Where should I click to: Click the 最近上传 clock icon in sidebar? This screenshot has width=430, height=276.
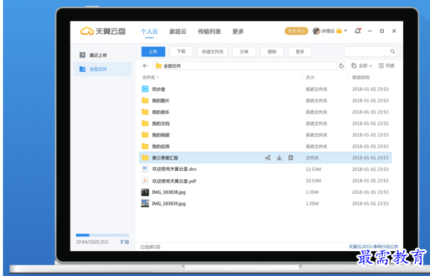[82, 55]
